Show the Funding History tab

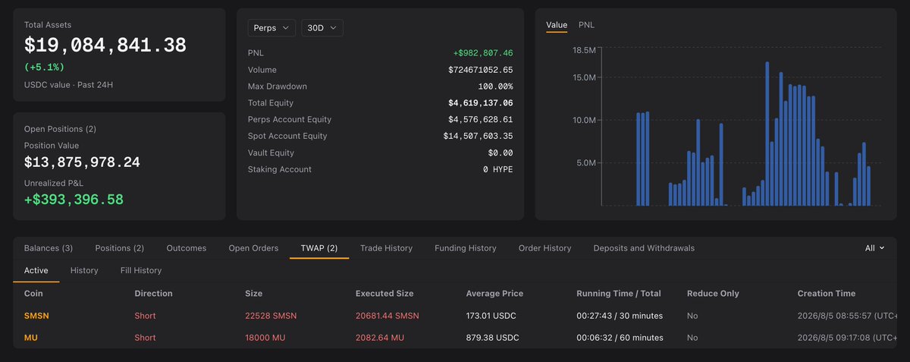[x=466, y=248]
